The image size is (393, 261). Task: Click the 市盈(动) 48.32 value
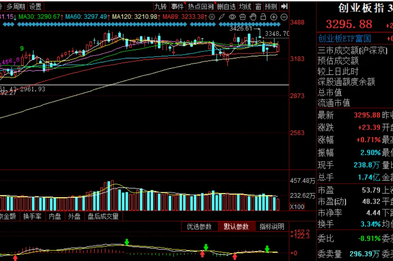click(x=371, y=201)
